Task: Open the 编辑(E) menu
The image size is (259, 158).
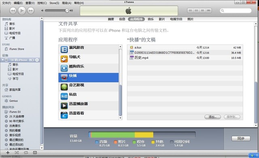Action: (18, 3)
